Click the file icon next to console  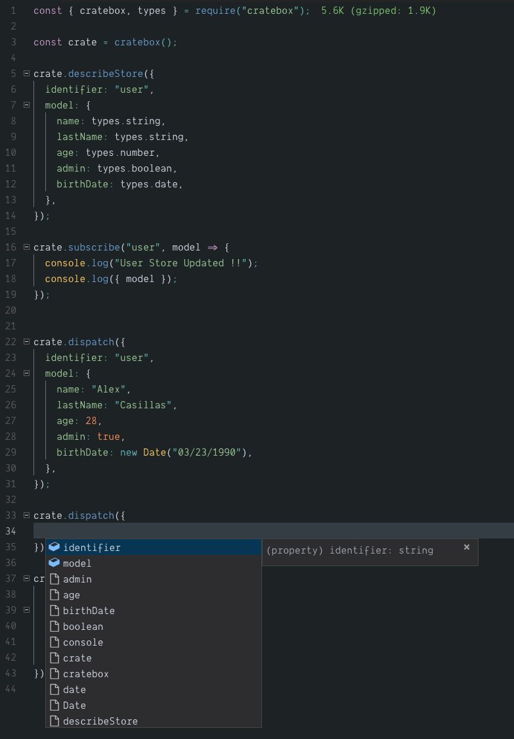point(54,642)
